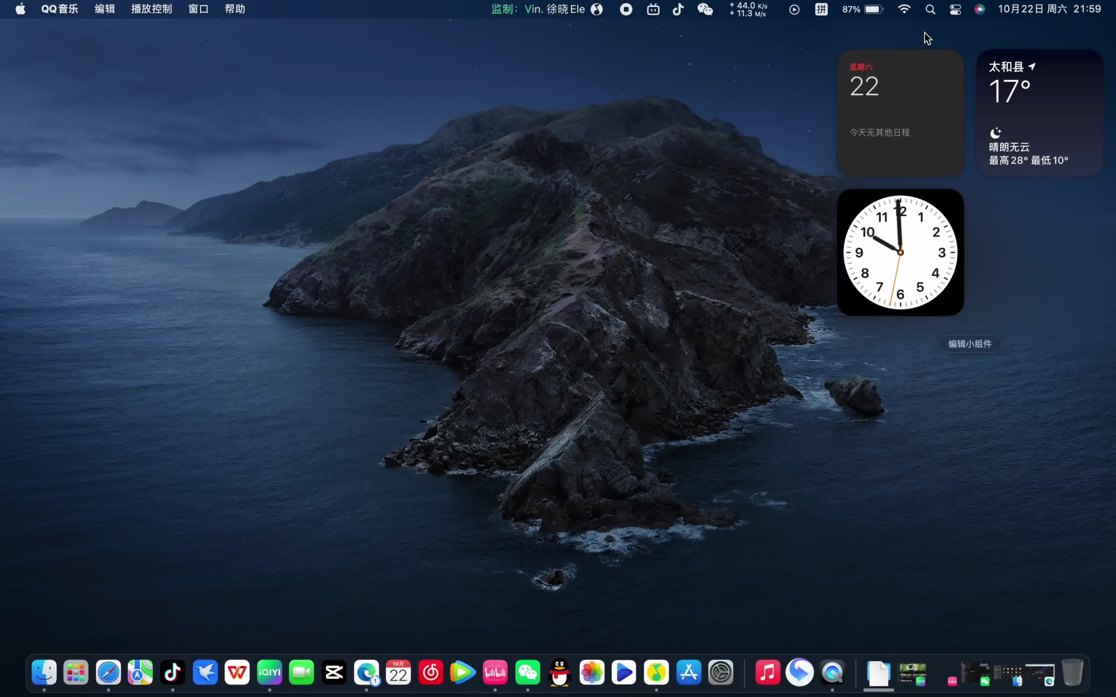
Task: Open the documents stack in the Dock
Action: click(879, 673)
